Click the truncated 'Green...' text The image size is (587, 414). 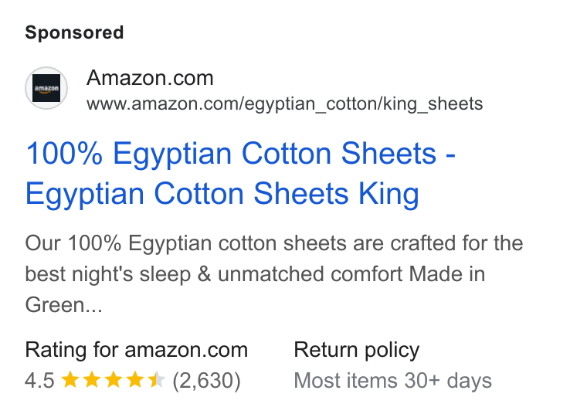click(63, 304)
